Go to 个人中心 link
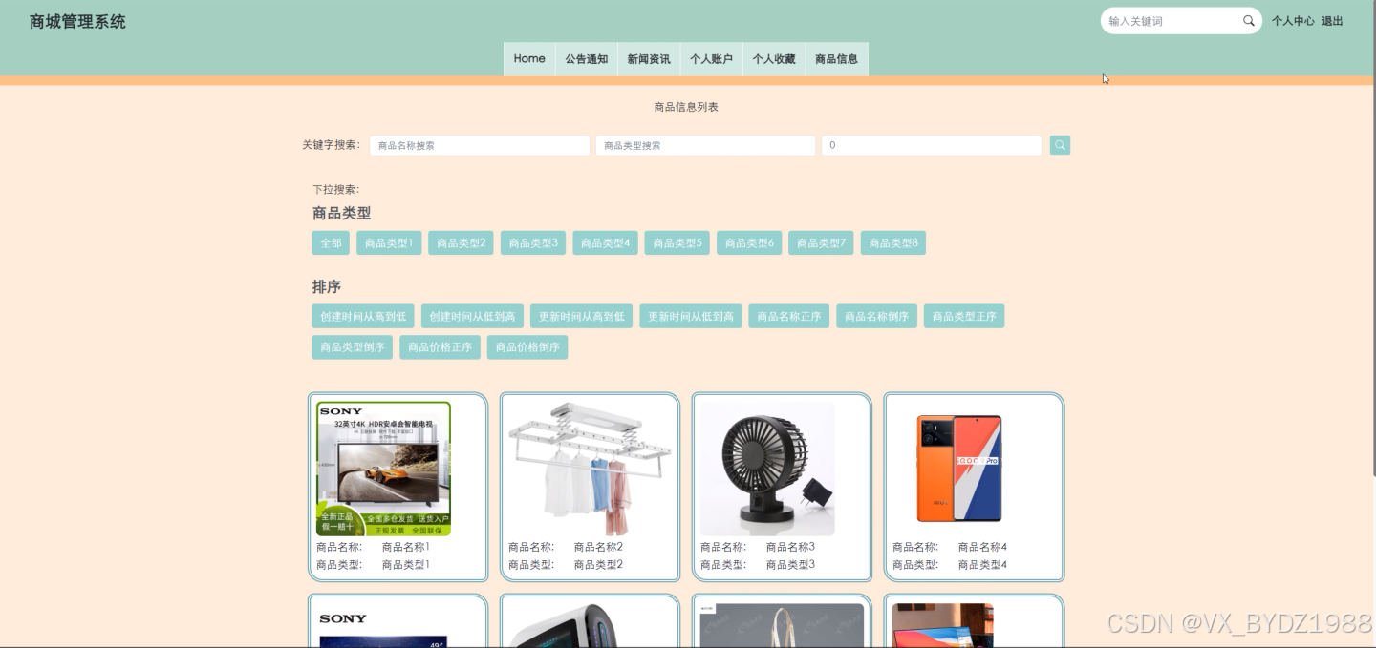Screen dimensions: 1376x648 1293,21
